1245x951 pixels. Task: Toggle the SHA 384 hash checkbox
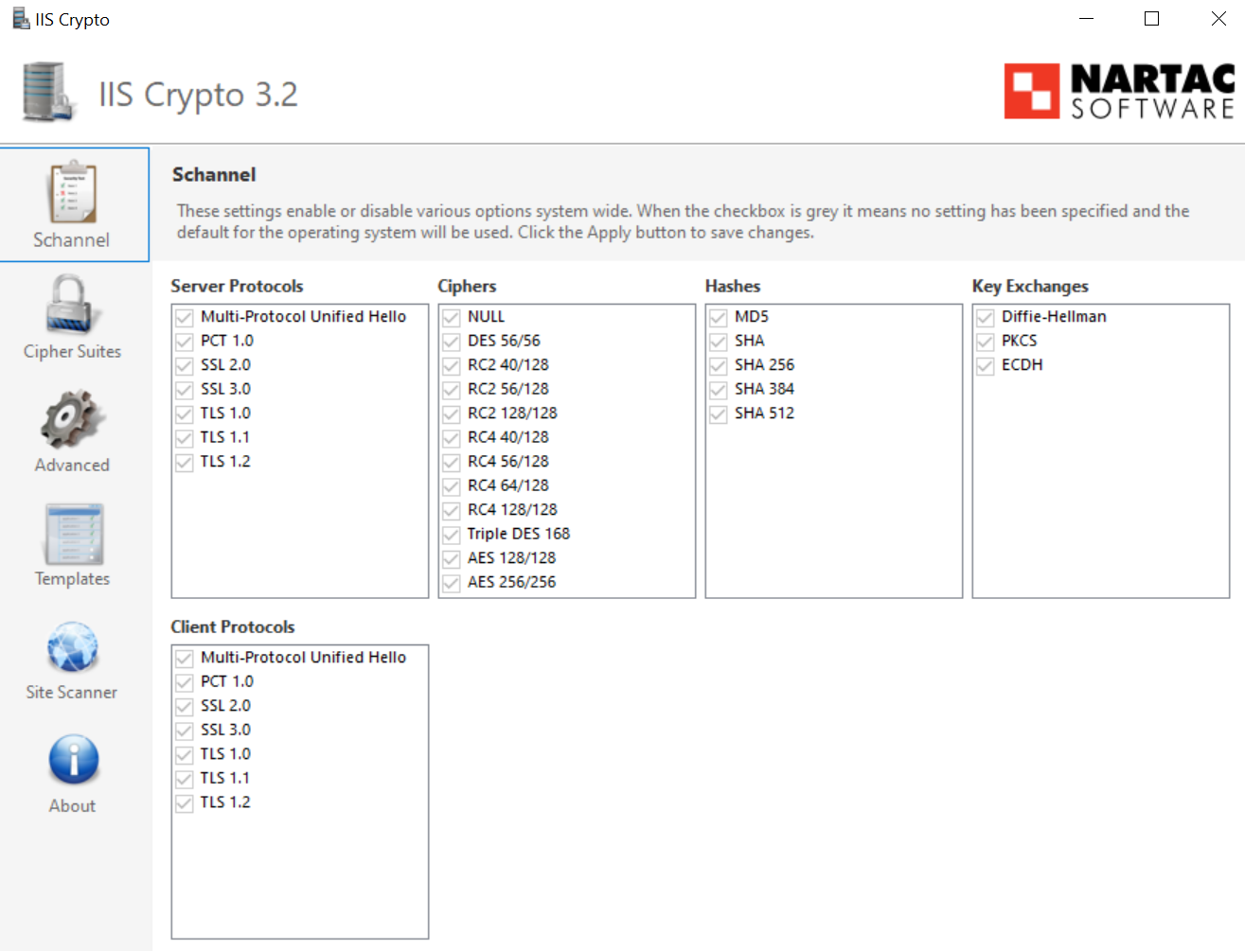(719, 389)
